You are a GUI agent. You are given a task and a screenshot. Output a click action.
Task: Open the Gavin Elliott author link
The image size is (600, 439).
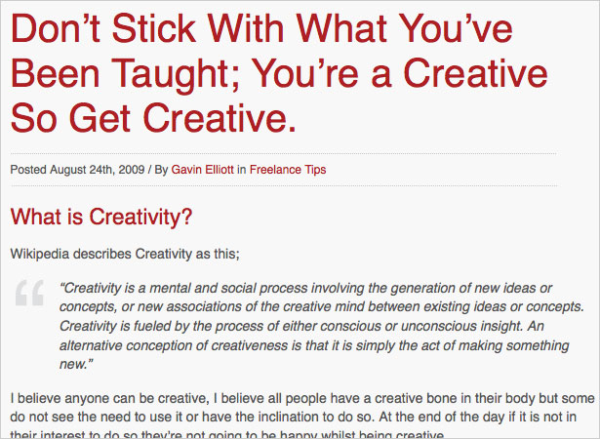202,170
